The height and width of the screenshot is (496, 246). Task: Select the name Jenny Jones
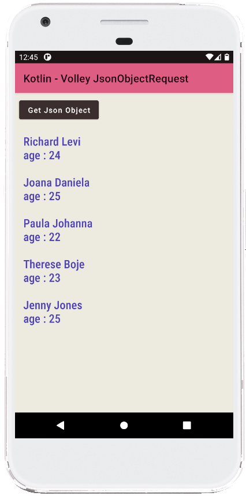coord(53,305)
